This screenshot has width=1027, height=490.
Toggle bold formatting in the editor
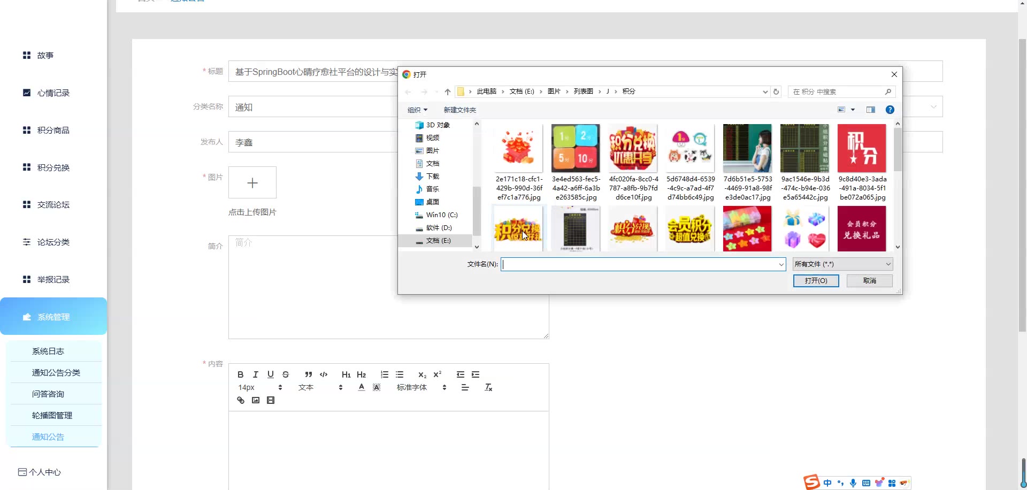pyautogui.click(x=241, y=374)
